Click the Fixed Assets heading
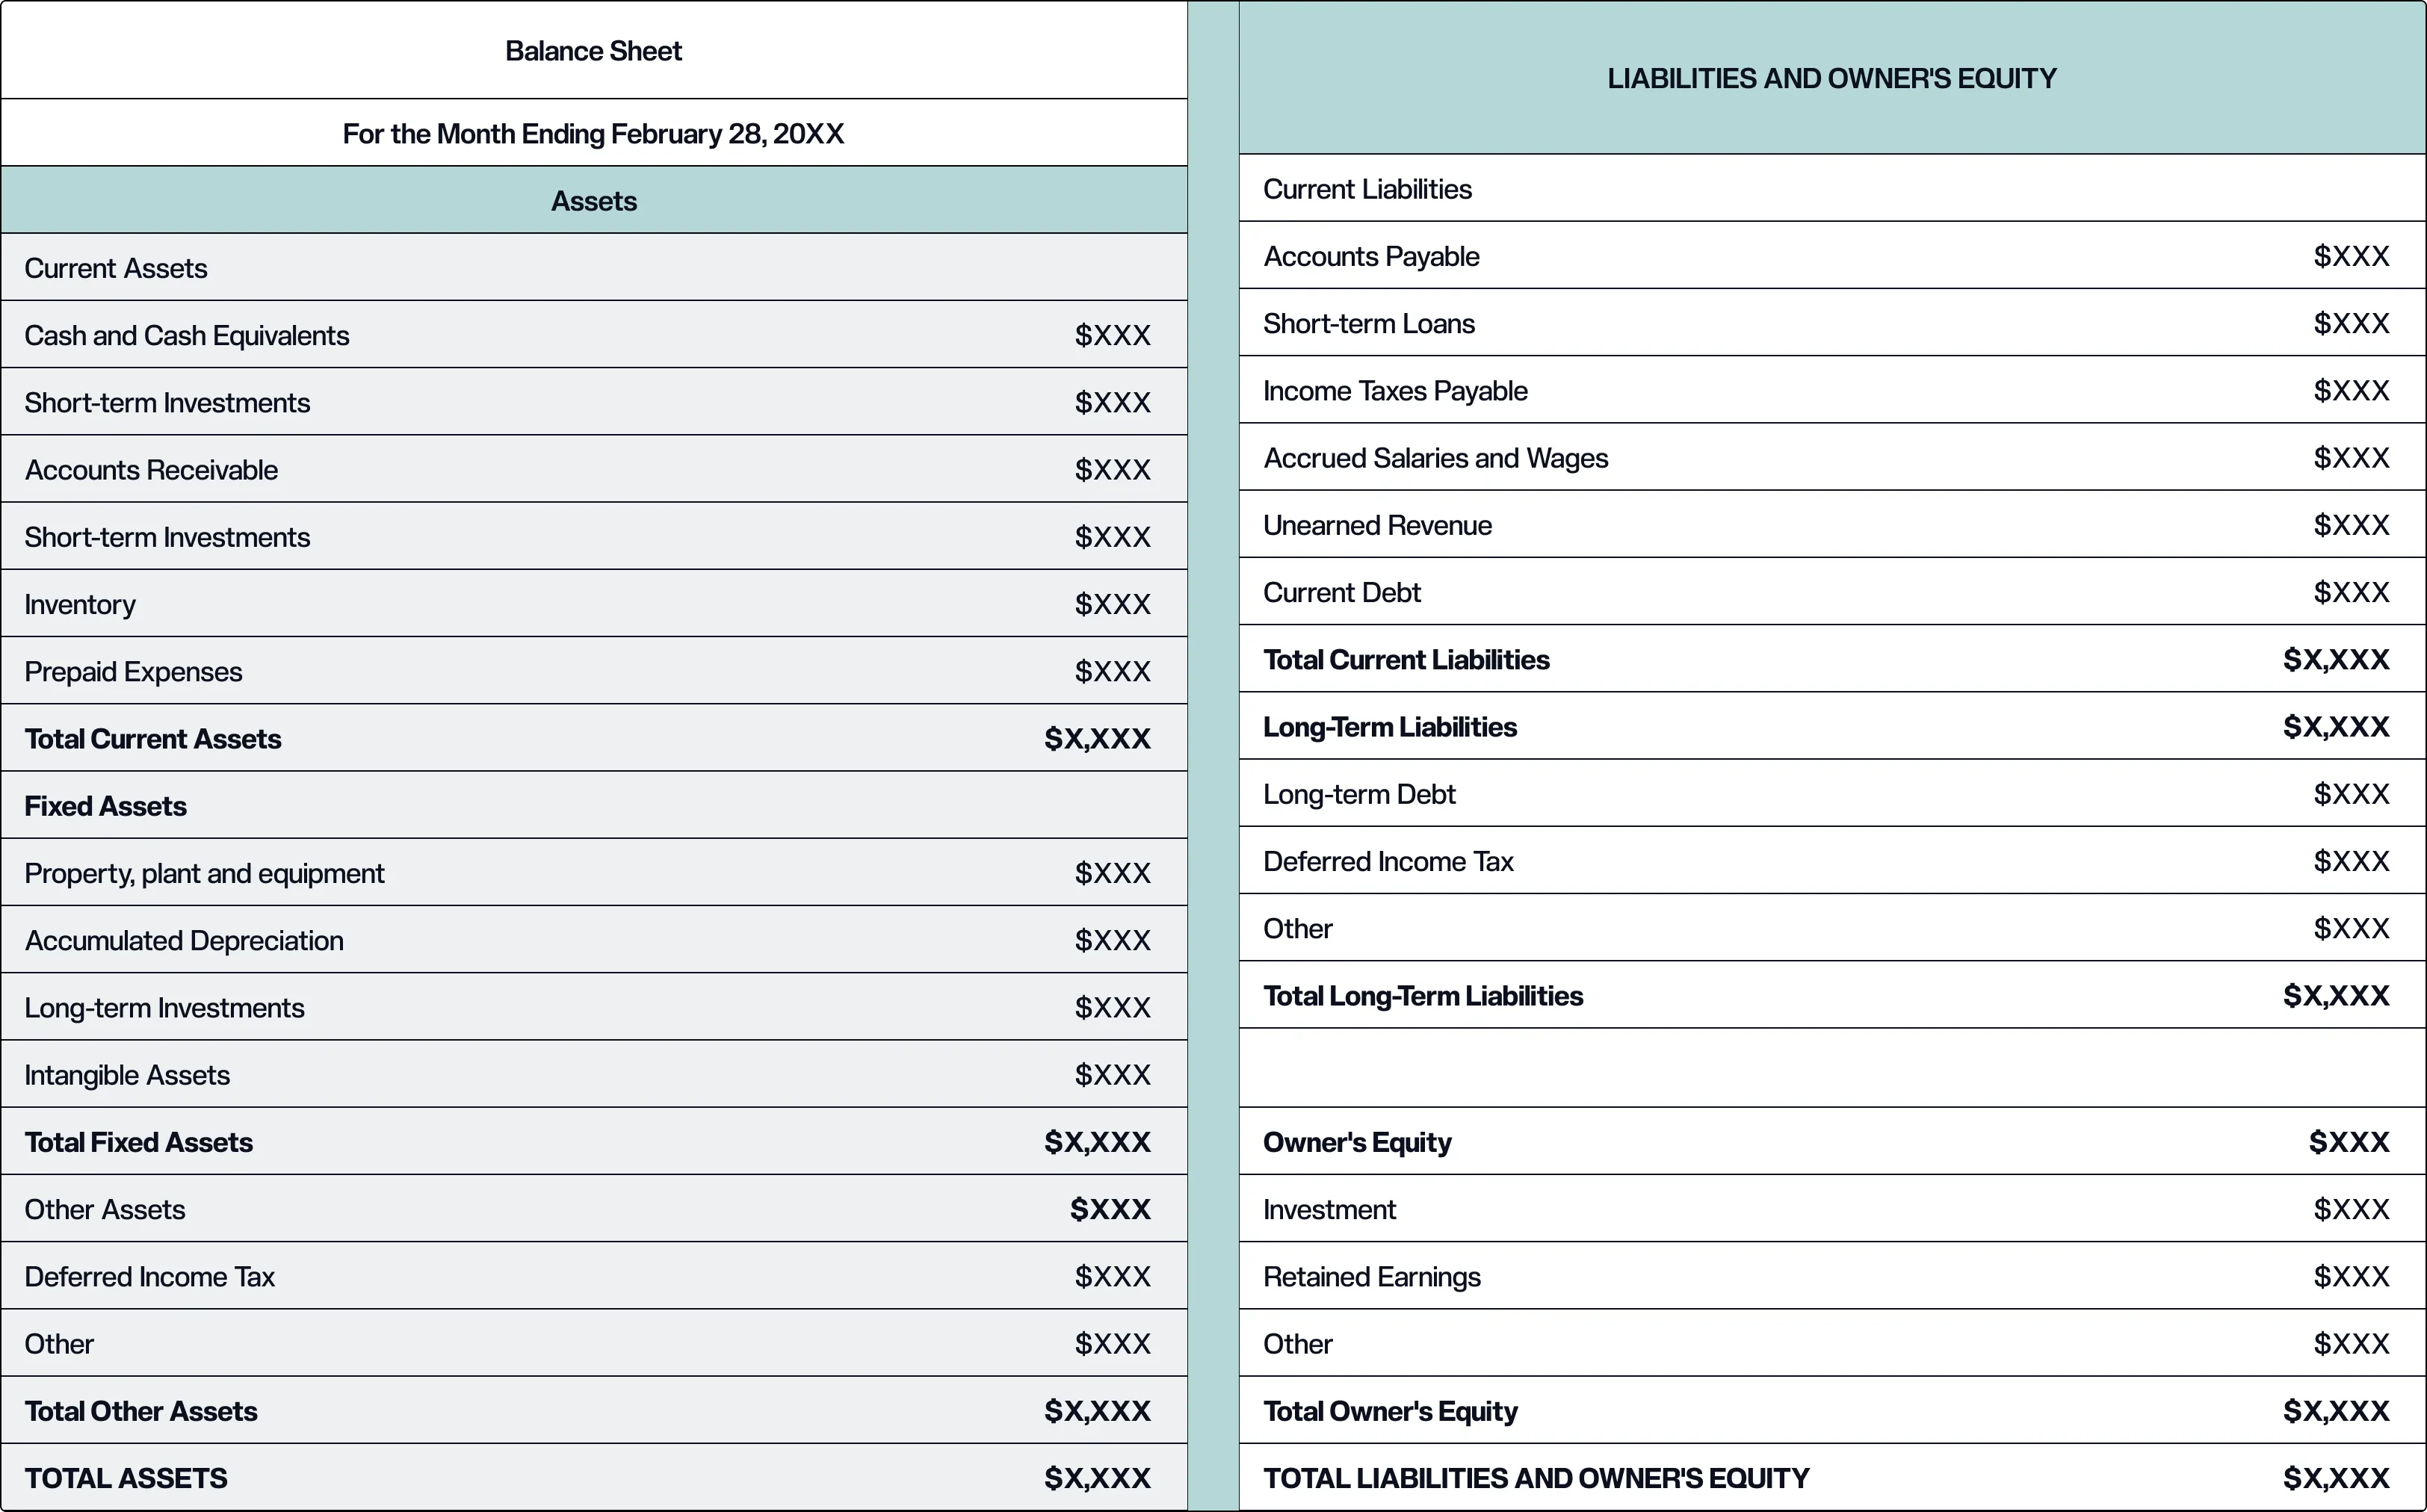 tap(106, 806)
